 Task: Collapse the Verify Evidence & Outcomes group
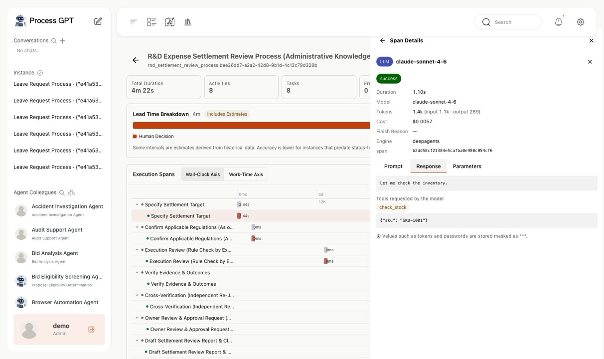pos(137,273)
